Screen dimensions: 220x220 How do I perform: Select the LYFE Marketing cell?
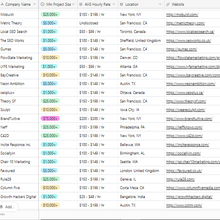pyautogui.click(x=19, y=67)
